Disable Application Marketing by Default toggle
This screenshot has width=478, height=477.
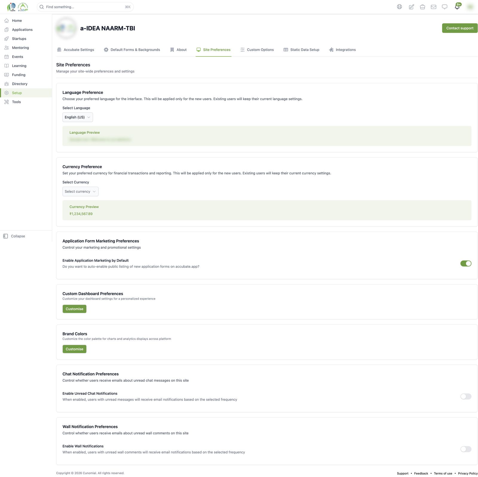coord(466,263)
